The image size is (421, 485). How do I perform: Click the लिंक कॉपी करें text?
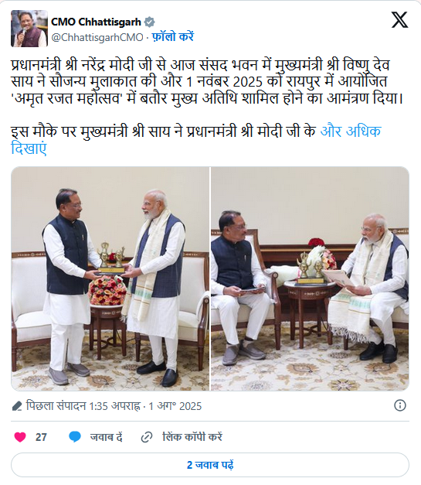click(x=192, y=437)
